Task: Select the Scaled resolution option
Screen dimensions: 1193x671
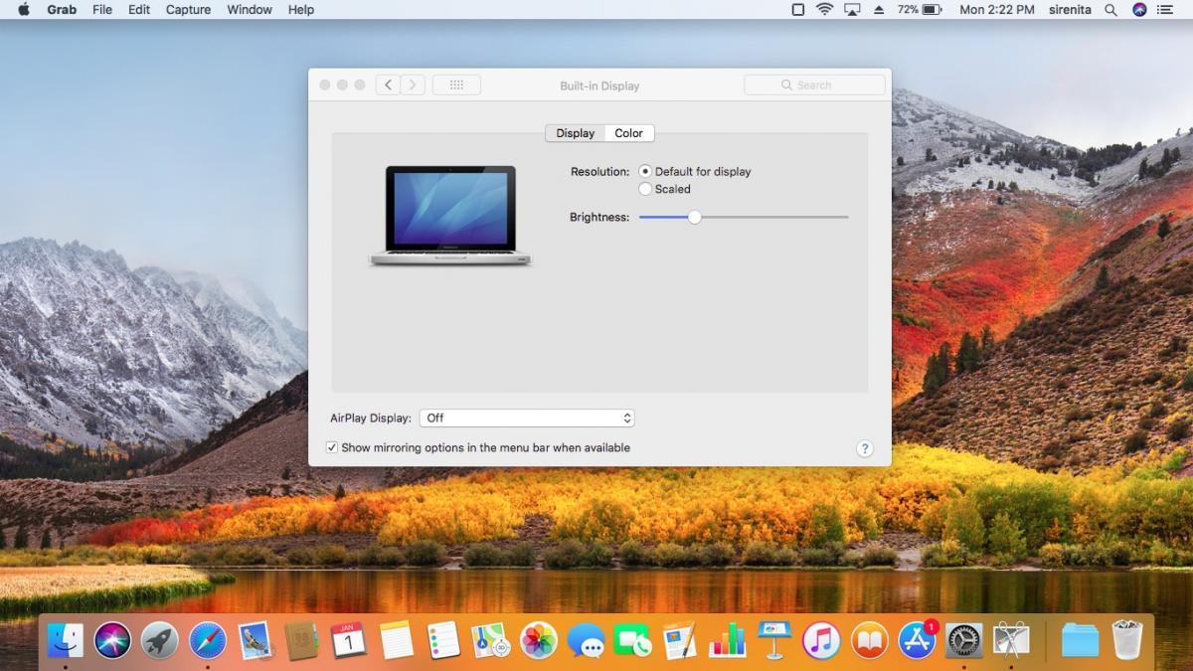Action: tap(645, 189)
